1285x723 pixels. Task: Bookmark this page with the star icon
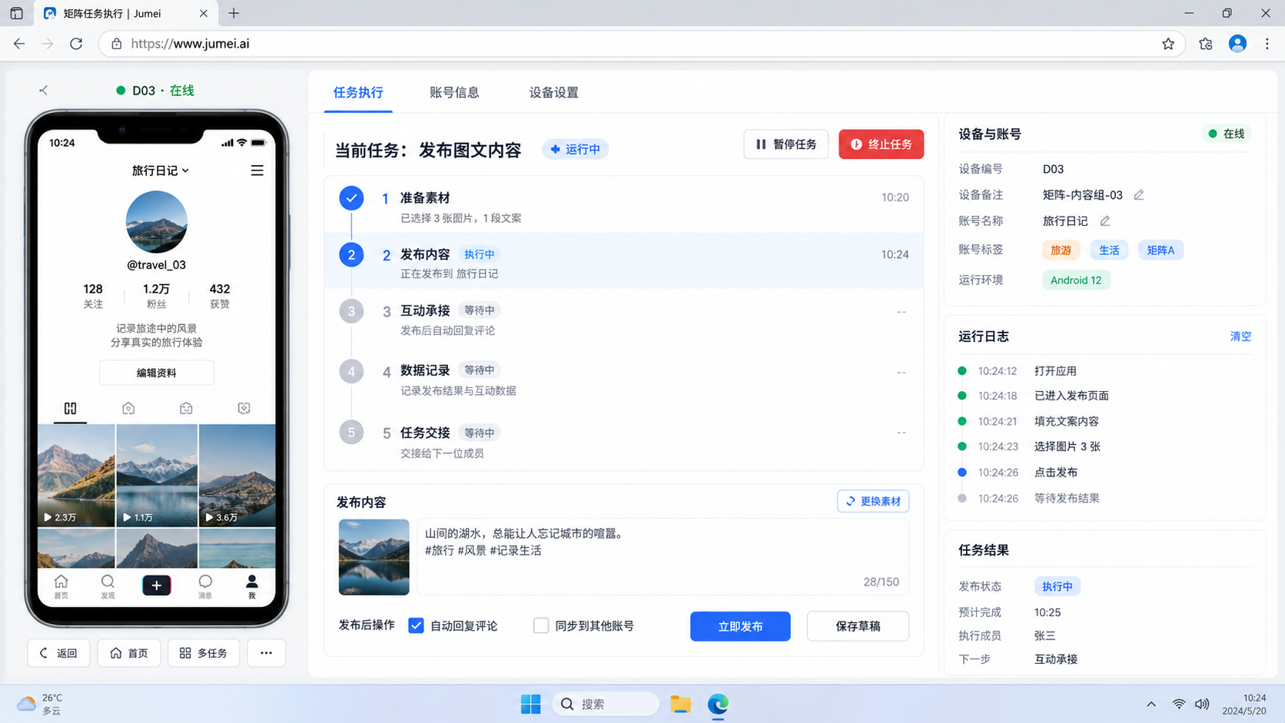[x=1168, y=44]
